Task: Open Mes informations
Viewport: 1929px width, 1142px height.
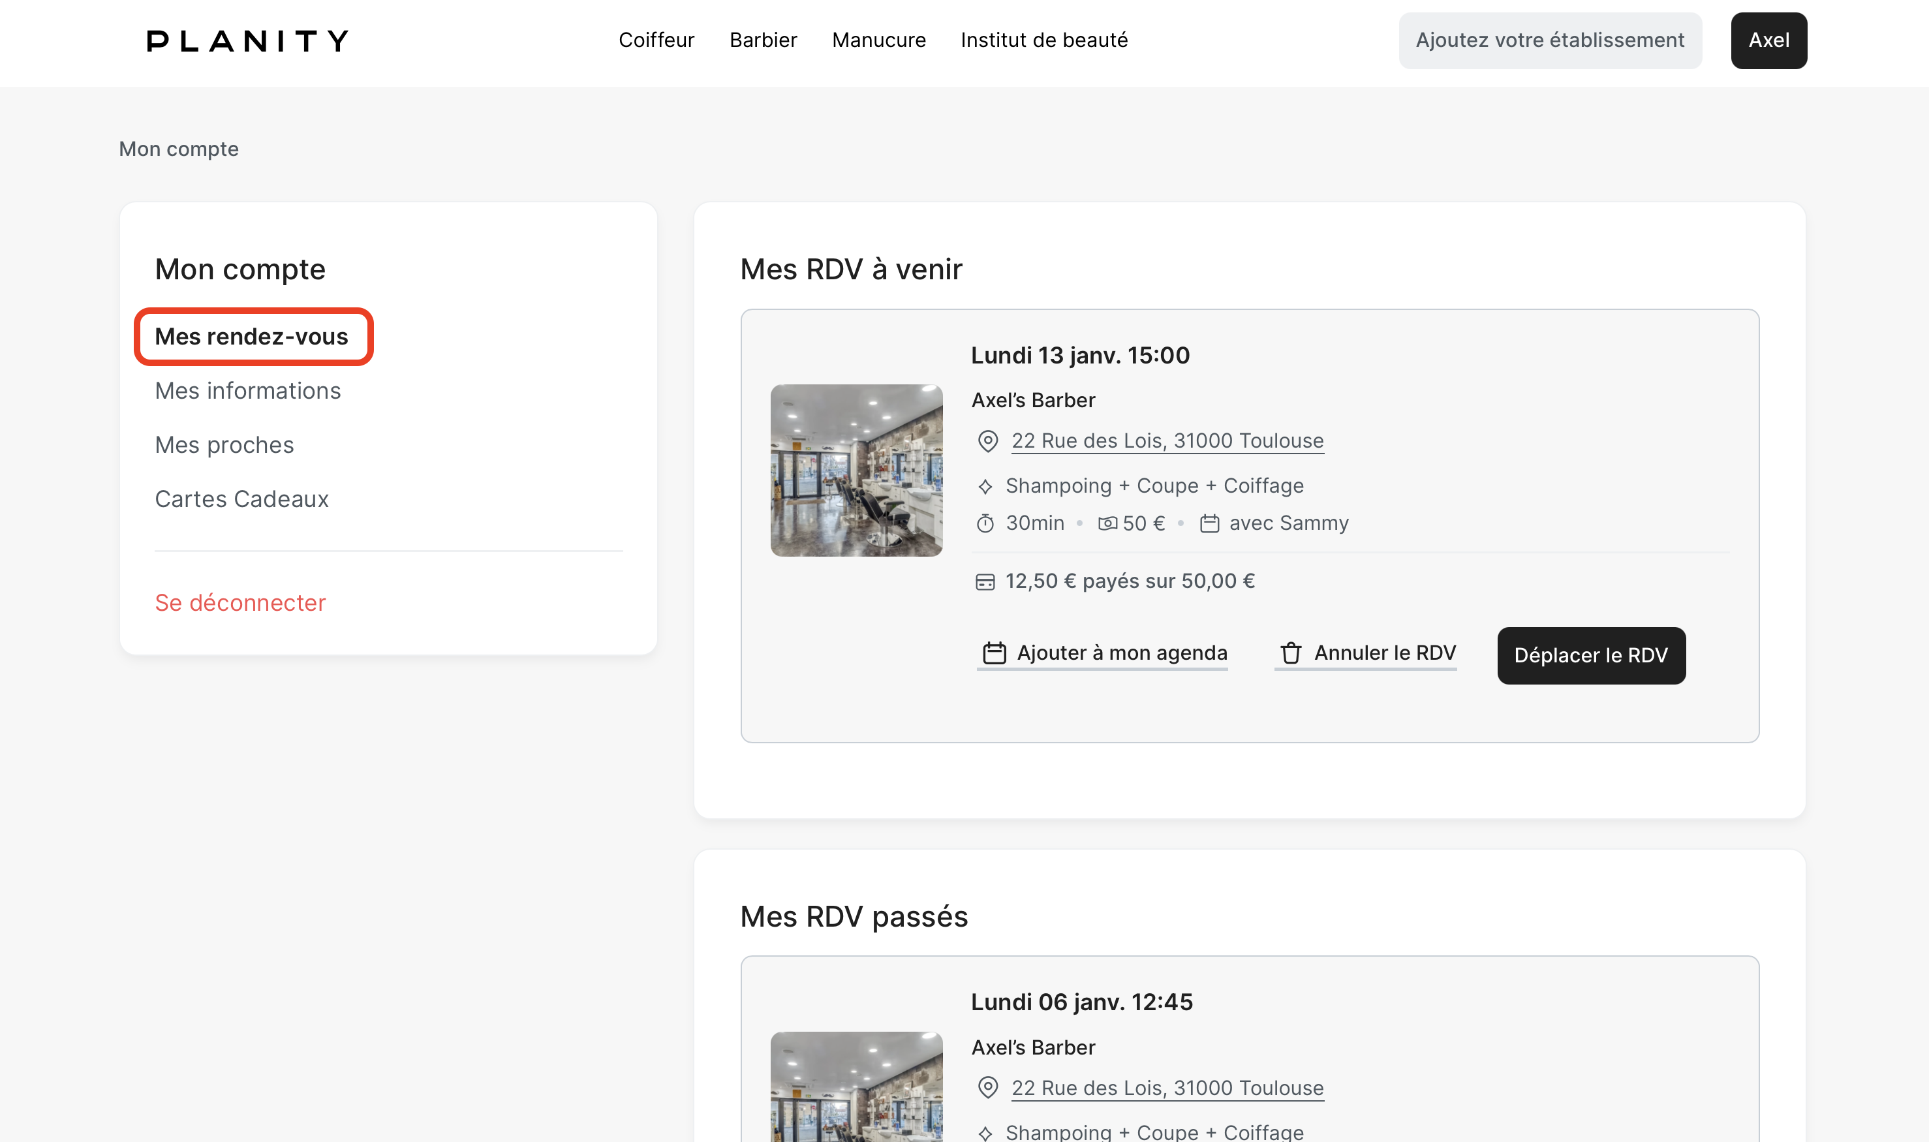Action: pyautogui.click(x=248, y=391)
